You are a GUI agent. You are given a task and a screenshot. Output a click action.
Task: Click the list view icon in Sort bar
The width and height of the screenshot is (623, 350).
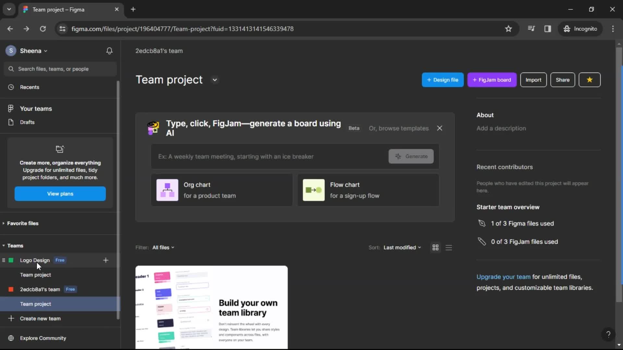449,248
